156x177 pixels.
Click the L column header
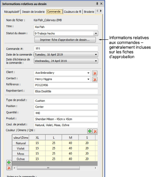click(x=54, y=138)
